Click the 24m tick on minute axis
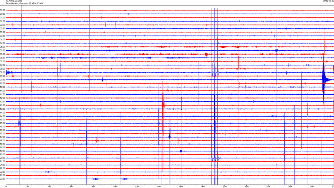Viewport: 334px width, 188px height. click(268, 187)
